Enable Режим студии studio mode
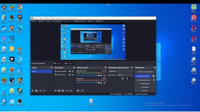200x112 pixels. 145,84
